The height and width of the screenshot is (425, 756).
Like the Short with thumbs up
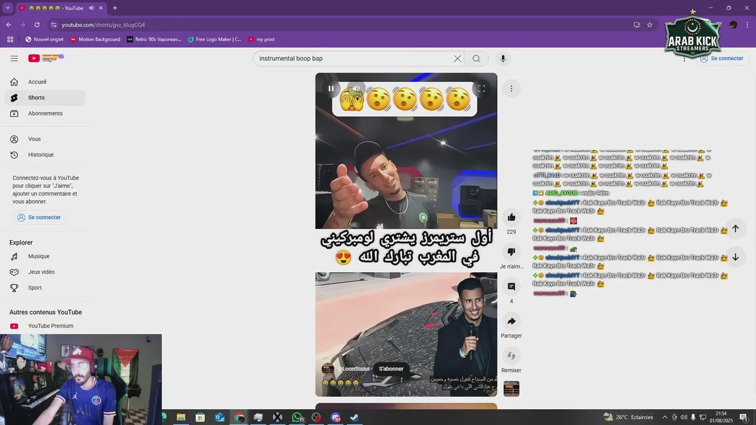tap(511, 217)
